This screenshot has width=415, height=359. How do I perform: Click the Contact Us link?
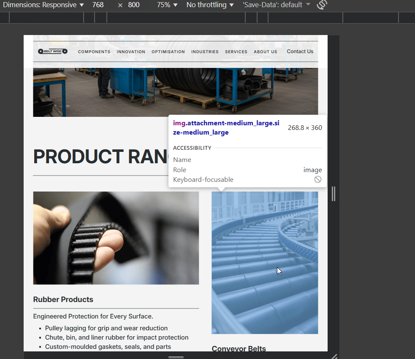click(x=300, y=51)
